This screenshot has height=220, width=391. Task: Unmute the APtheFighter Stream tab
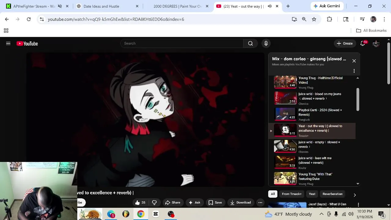tap(60, 6)
